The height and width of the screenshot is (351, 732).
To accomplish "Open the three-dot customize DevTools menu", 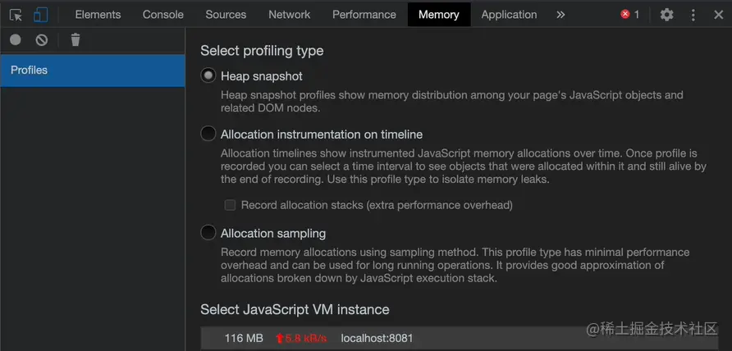I will point(693,15).
